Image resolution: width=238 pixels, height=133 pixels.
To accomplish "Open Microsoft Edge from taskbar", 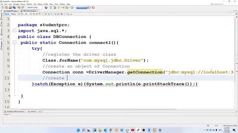I will coord(105,130).
